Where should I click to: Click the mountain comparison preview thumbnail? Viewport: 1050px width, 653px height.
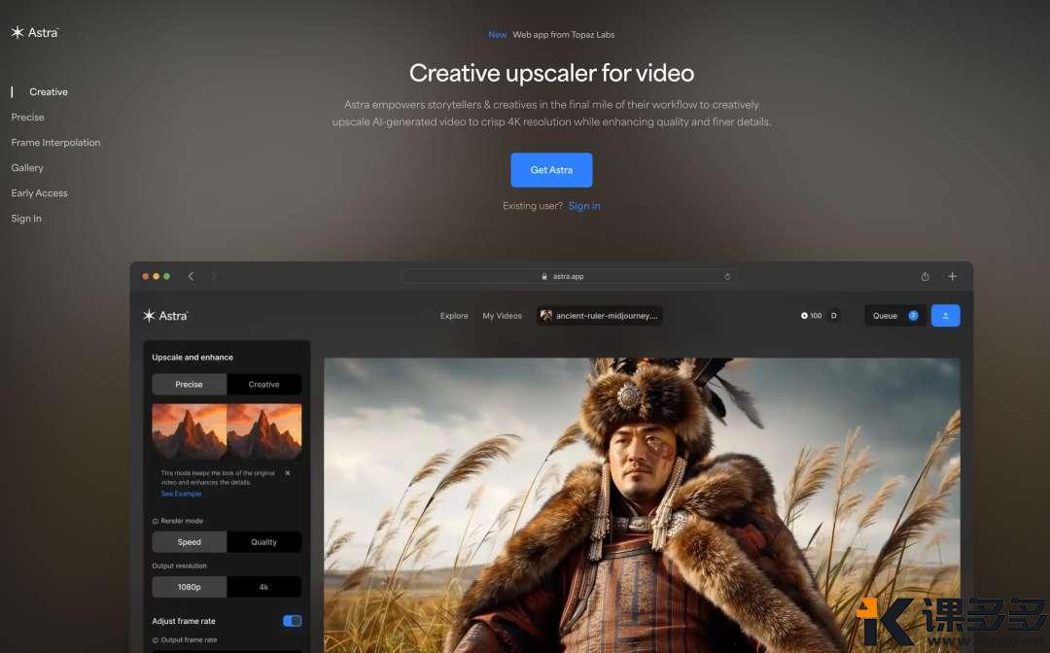pyautogui.click(x=227, y=431)
